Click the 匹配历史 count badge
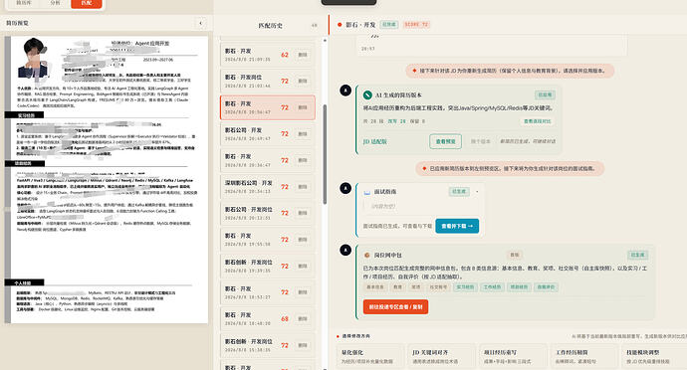The width and height of the screenshot is (687, 370). [315, 26]
